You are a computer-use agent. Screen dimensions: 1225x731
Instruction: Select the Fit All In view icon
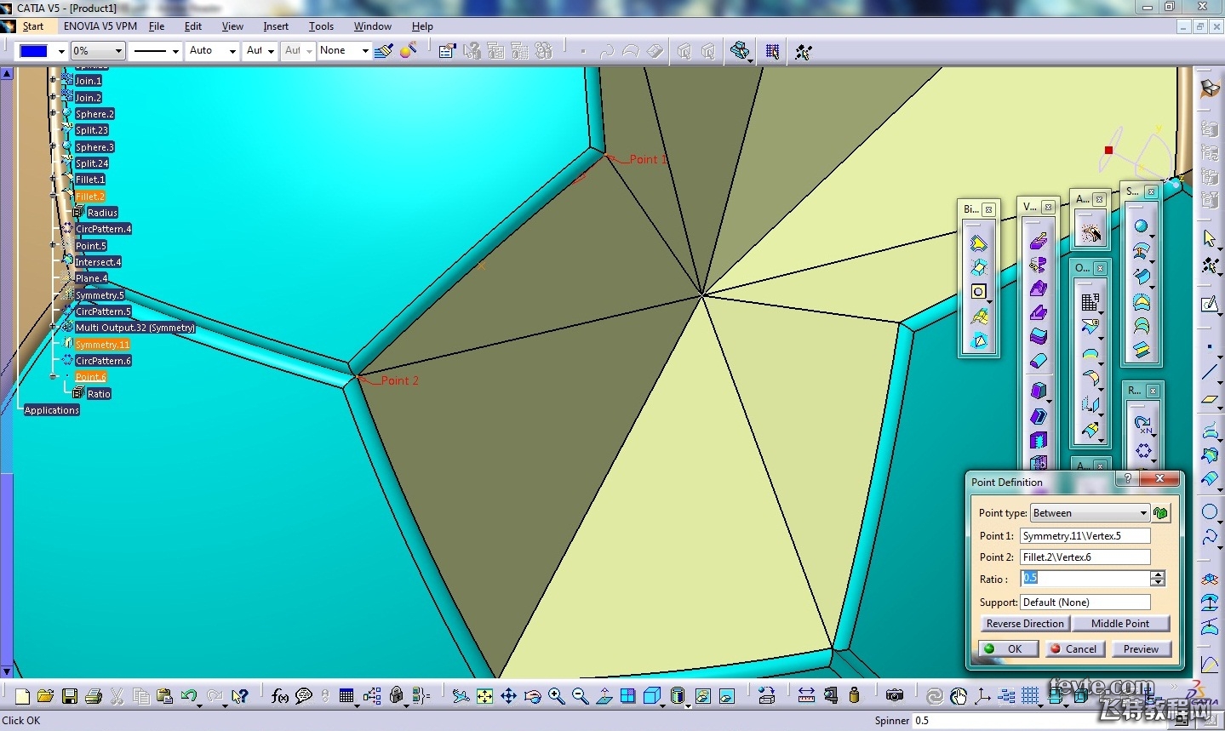coord(484,696)
